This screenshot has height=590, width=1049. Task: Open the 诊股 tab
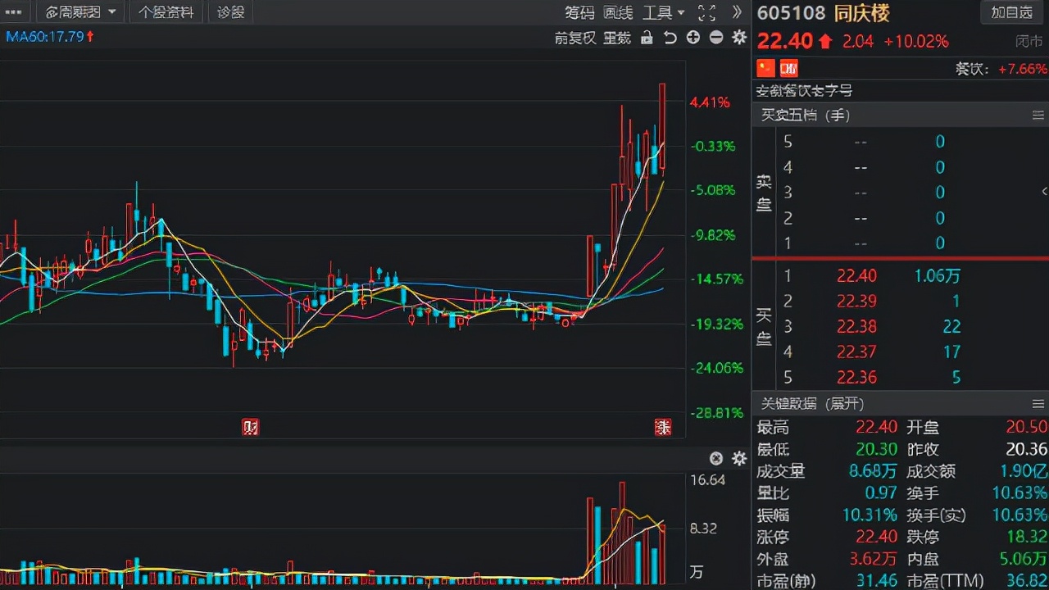click(230, 12)
